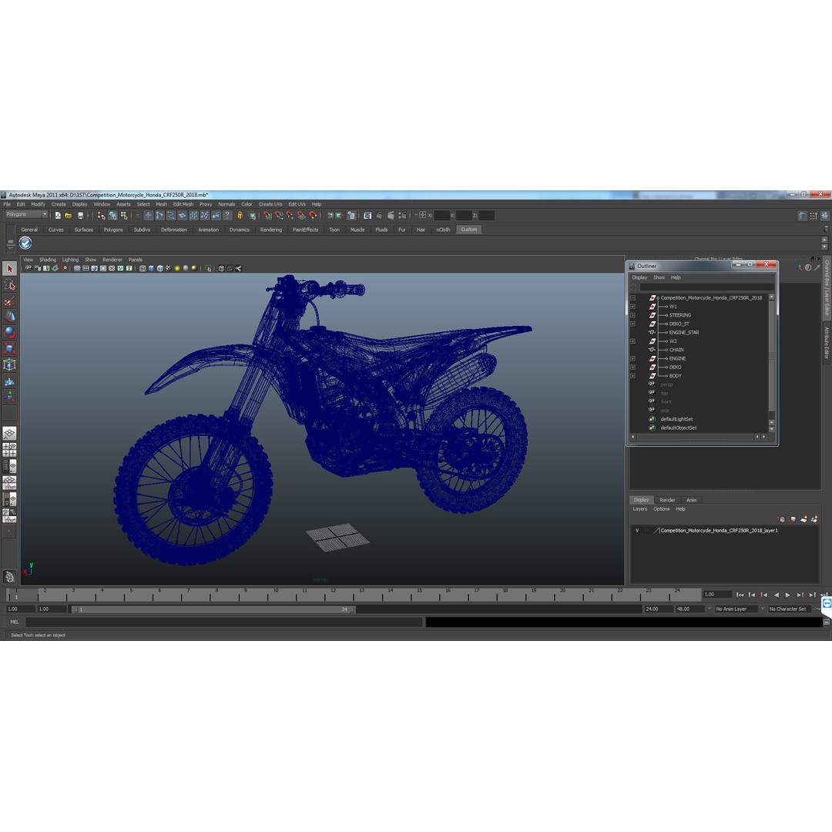The image size is (832, 832).
Task: Click Select by Hierarchy mode icon
Action: click(102, 216)
